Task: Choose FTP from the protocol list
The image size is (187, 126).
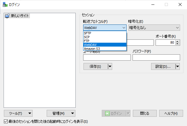Action: (x=105, y=41)
